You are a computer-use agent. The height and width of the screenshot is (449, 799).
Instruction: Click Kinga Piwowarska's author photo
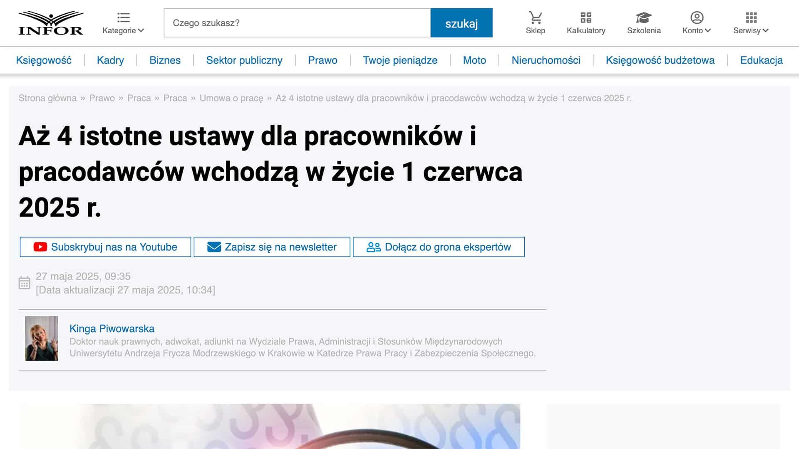click(42, 338)
